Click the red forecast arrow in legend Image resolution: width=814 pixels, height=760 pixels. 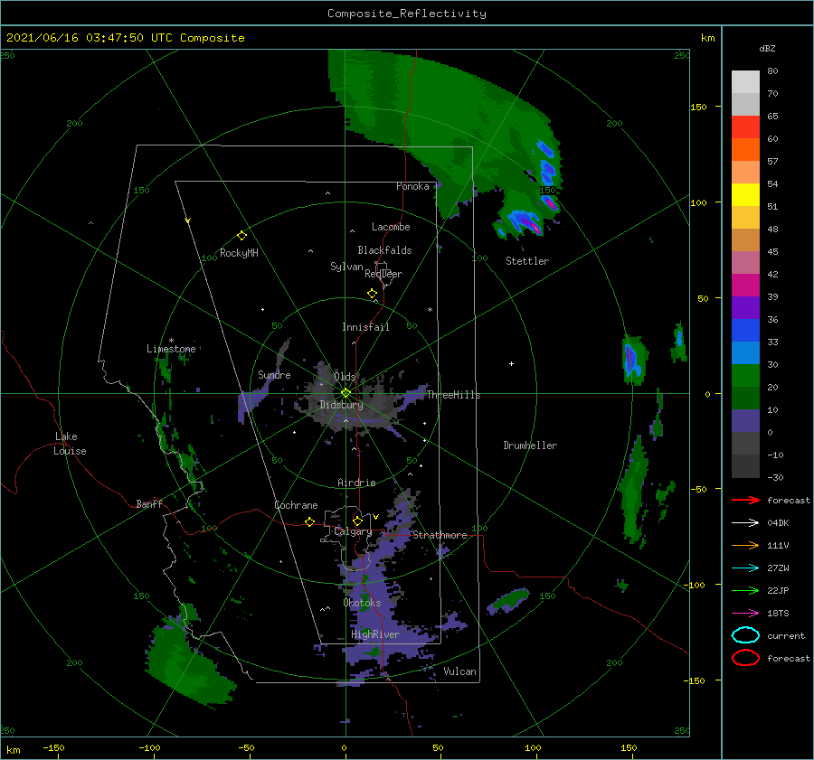coord(745,500)
